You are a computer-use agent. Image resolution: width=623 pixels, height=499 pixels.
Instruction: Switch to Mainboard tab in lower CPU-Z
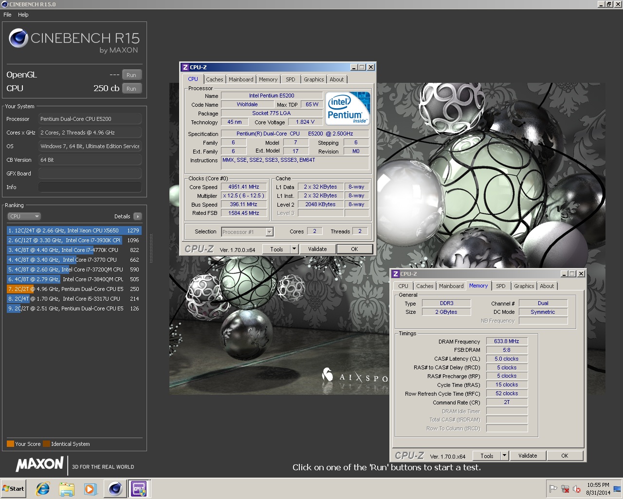point(451,286)
